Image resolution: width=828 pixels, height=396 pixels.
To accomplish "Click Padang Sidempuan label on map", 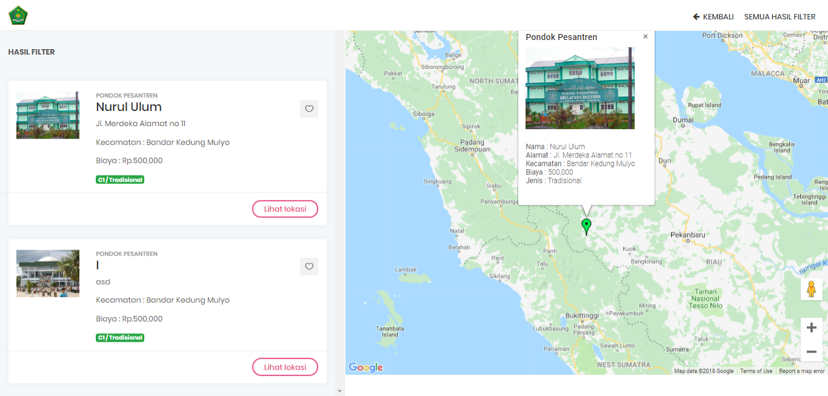I will coord(472,146).
